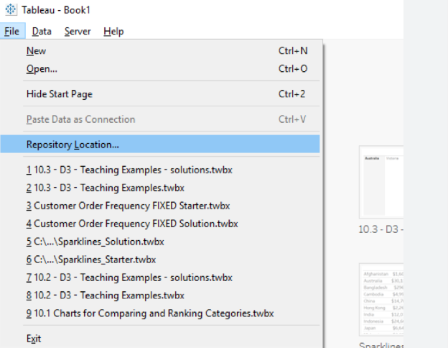
Task: Open 10.1 Charts for Comparing and Ranking Categories.twbx
Action: [160, 313]
